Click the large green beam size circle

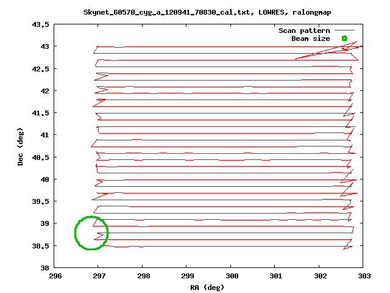click(91, 233)
